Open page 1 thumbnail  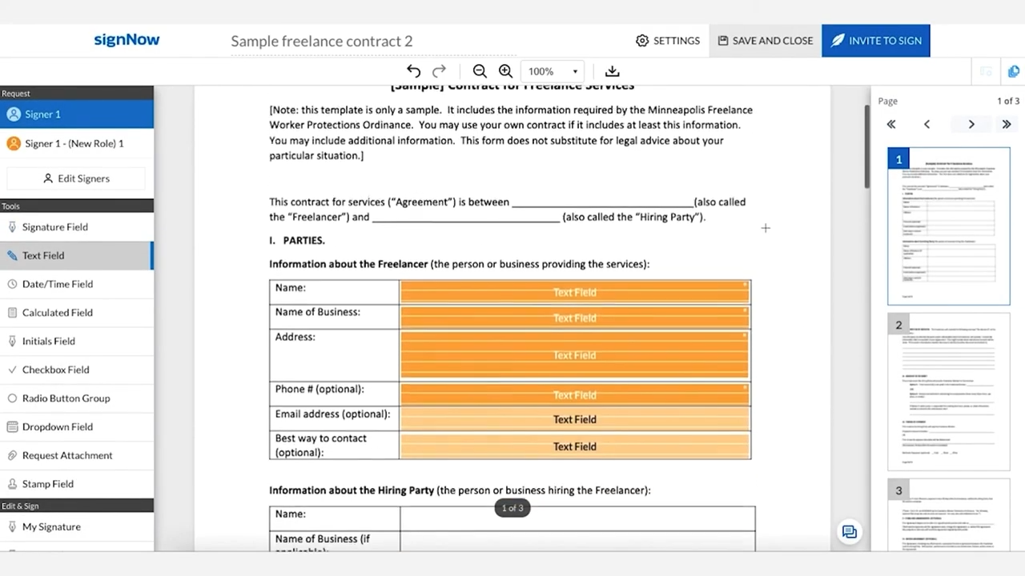tap(949, 226)
